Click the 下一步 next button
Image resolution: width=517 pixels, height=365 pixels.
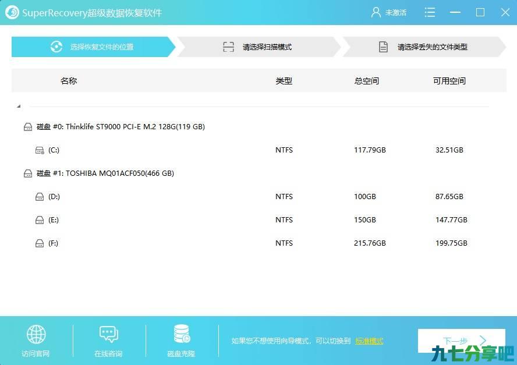point(461,341)
